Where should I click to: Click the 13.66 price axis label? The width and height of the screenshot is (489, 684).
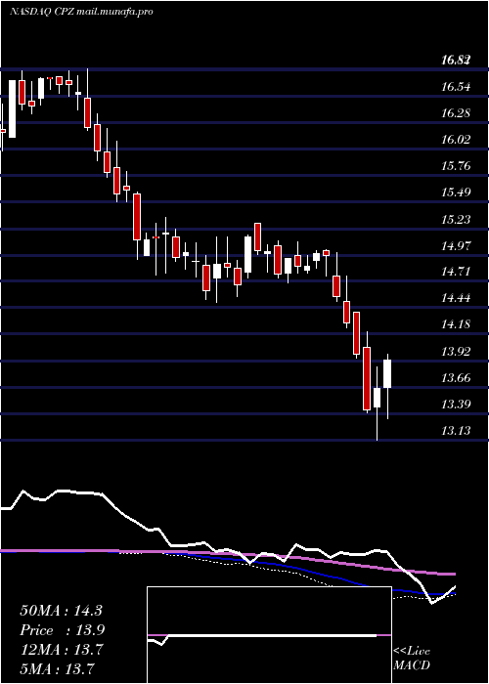pos(456,378)
